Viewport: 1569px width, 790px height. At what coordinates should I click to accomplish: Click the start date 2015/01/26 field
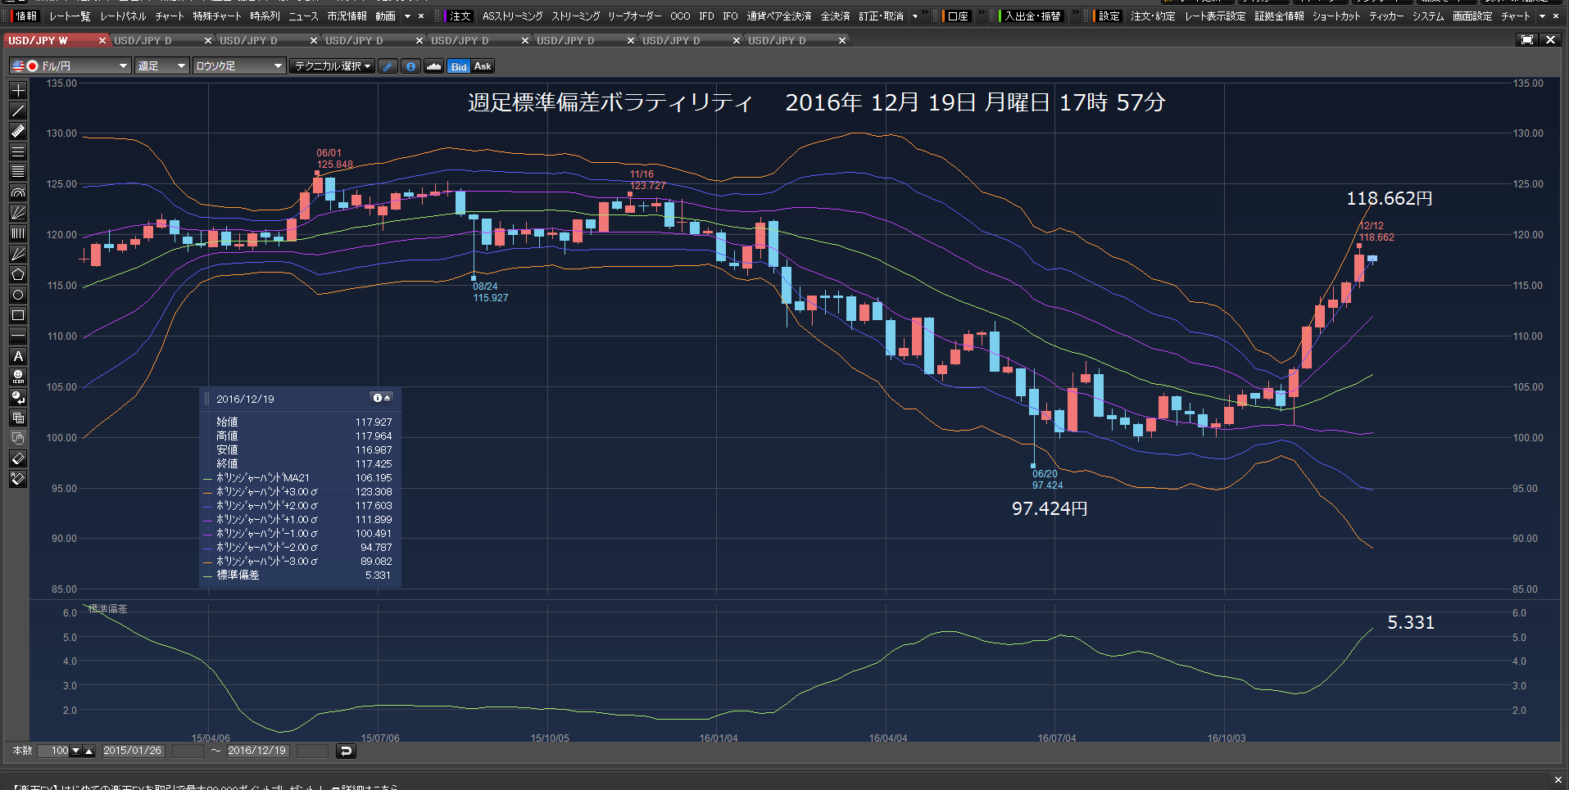pos(133,751)
